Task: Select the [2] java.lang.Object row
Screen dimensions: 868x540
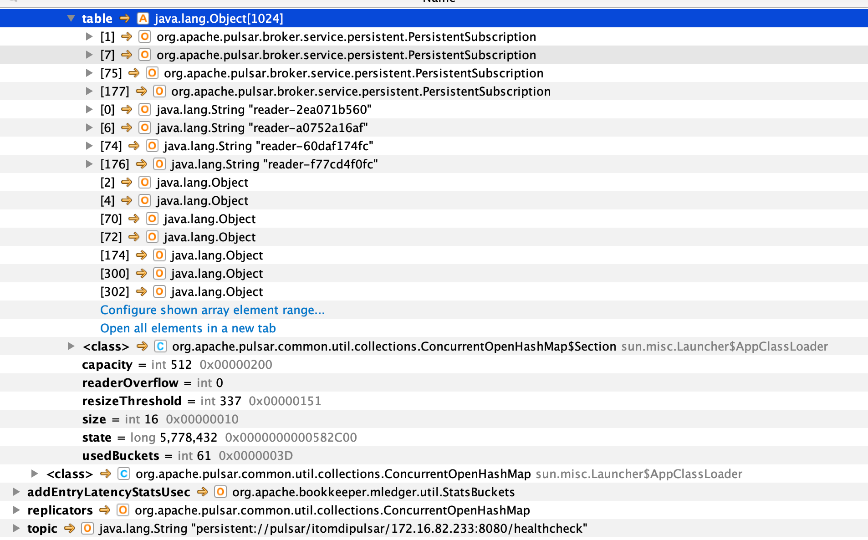Action: pyautogui.click(x=434, y=183)
